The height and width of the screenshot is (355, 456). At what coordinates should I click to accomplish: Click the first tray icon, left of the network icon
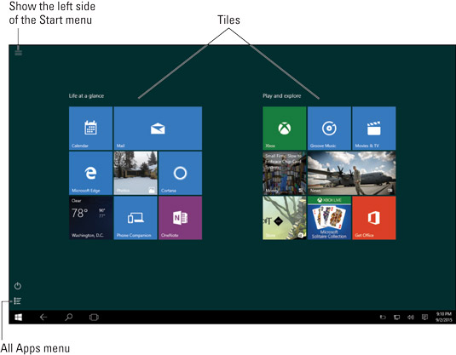(x=383, y=318)
